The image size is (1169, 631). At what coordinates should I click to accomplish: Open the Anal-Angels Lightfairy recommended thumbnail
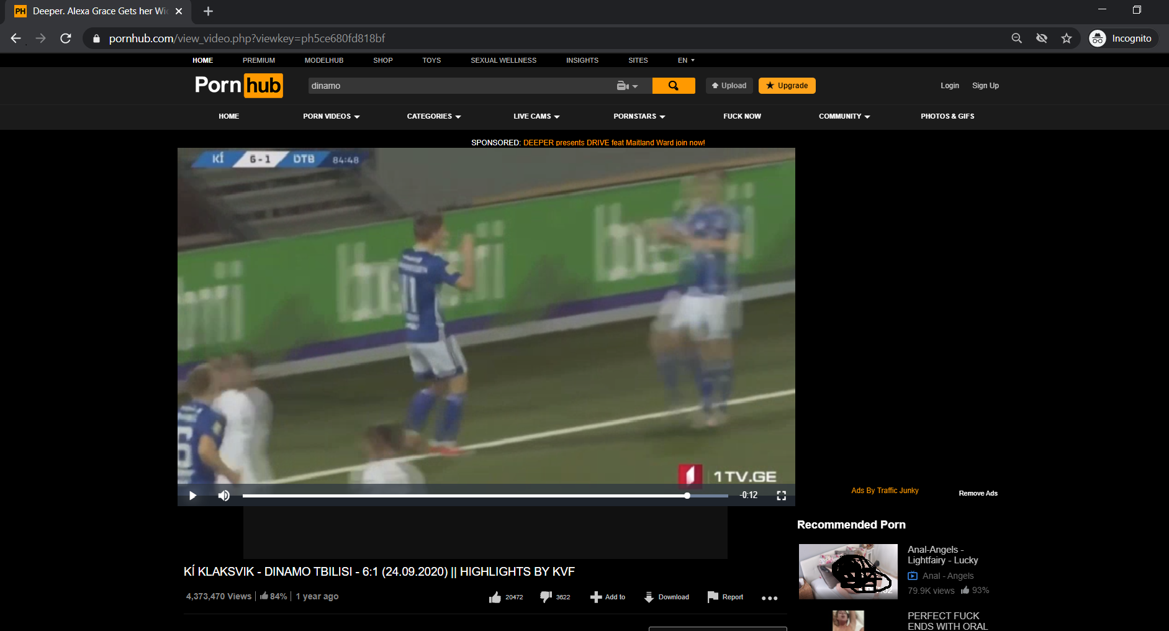point(848,571)
